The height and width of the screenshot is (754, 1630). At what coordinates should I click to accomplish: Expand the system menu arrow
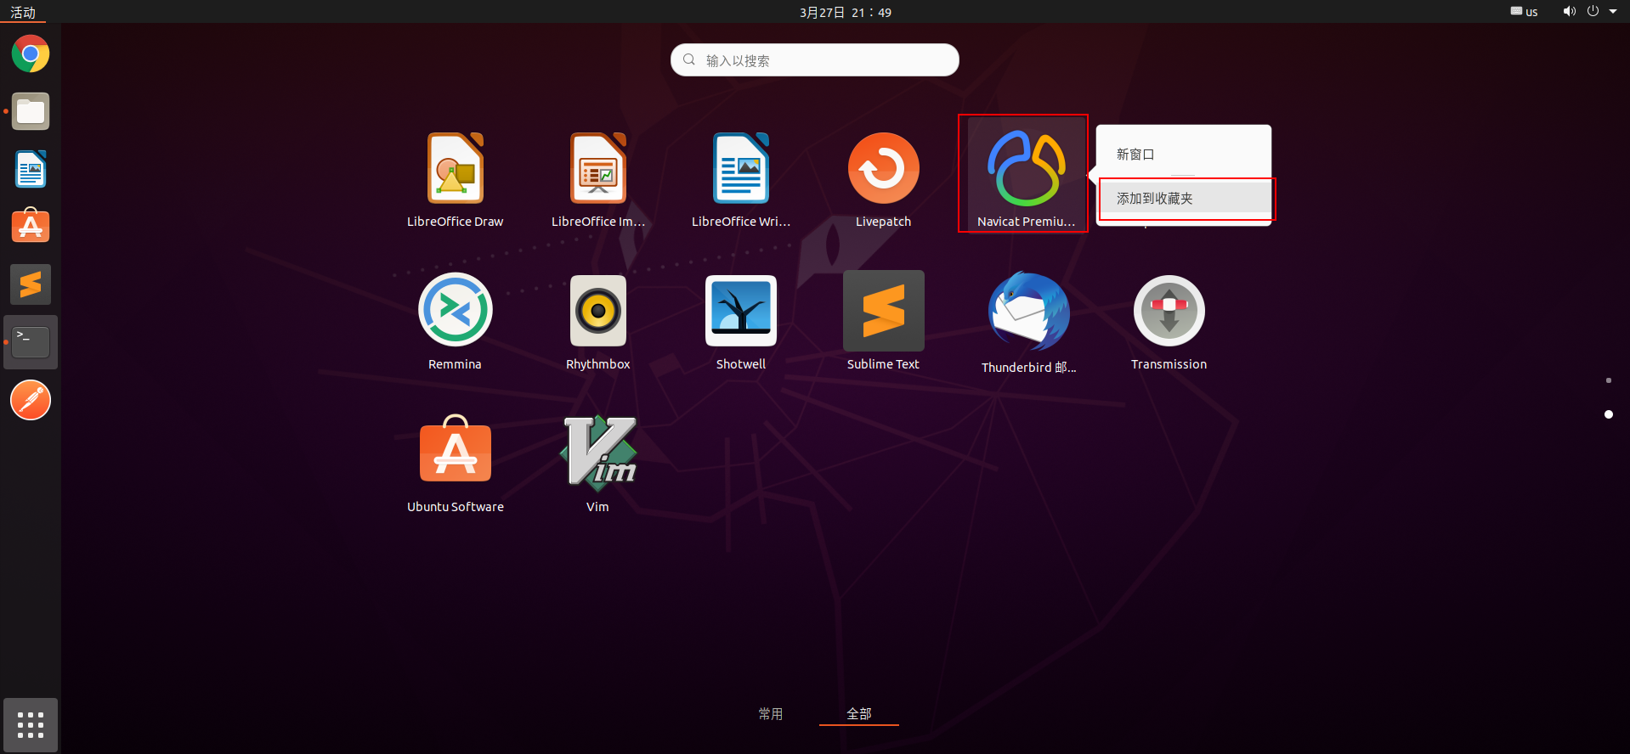tap(1613, 11)
